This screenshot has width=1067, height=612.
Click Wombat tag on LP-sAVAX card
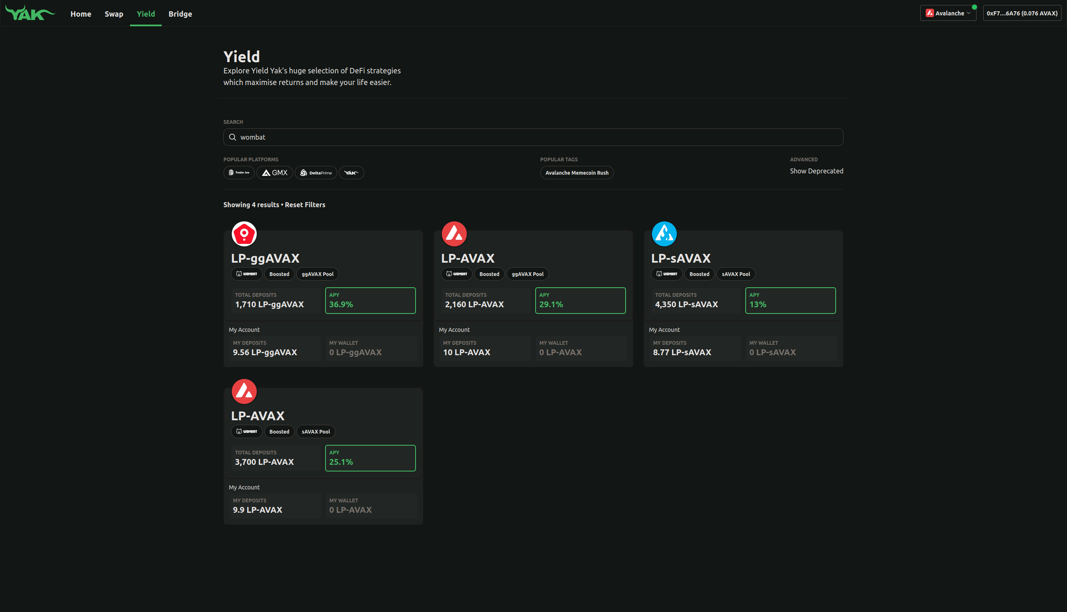pyautogui.click(x=667, y=274)
